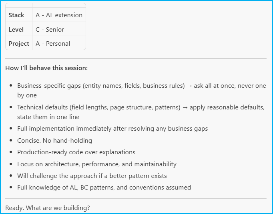Select the 'A - AL extension' table cell
The image size is (273, 214).
pos(59,15)
